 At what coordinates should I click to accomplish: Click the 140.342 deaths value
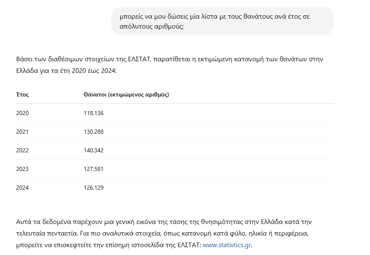pyautogui.click(x=93, y=150)
